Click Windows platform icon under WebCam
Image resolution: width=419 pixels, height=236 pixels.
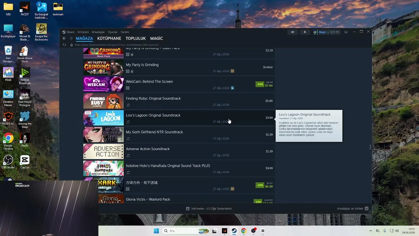[x=128, y=88]
